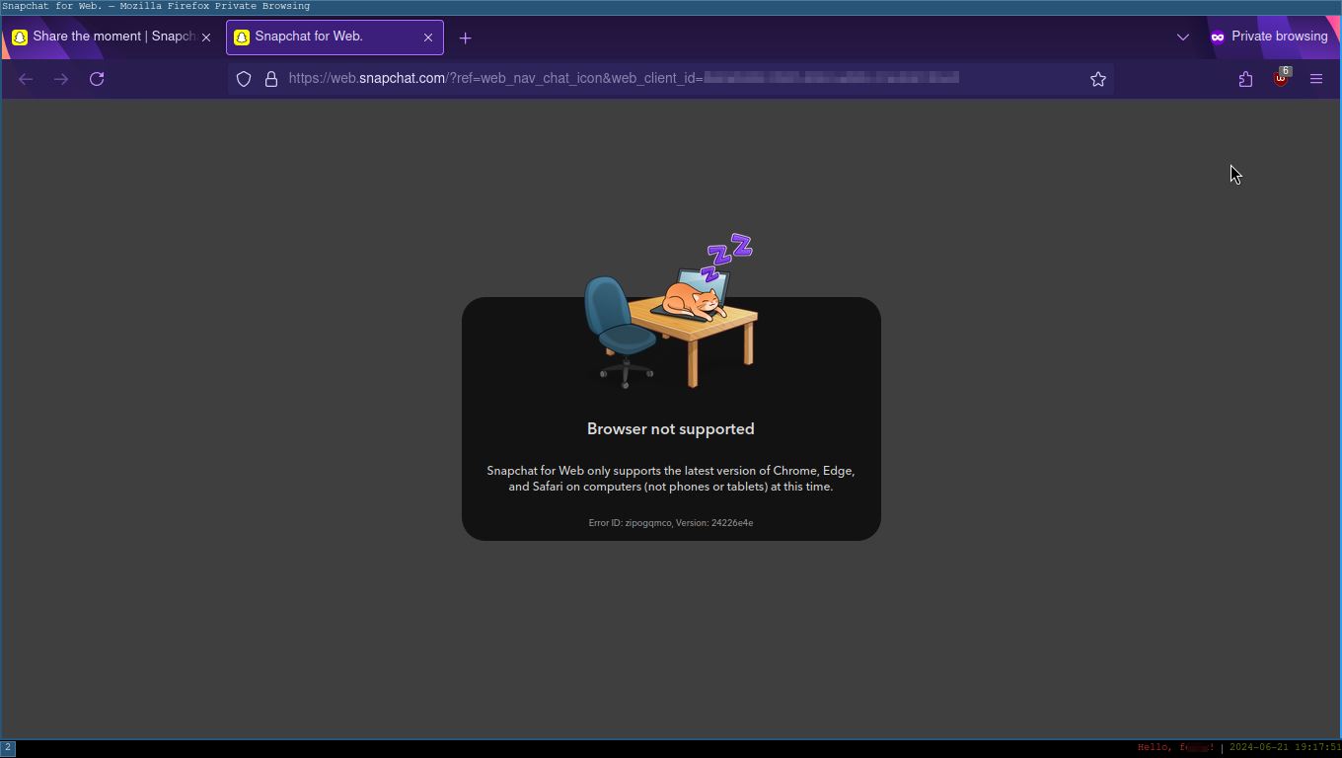Go back to the previous page

click(x=26, y=79)
